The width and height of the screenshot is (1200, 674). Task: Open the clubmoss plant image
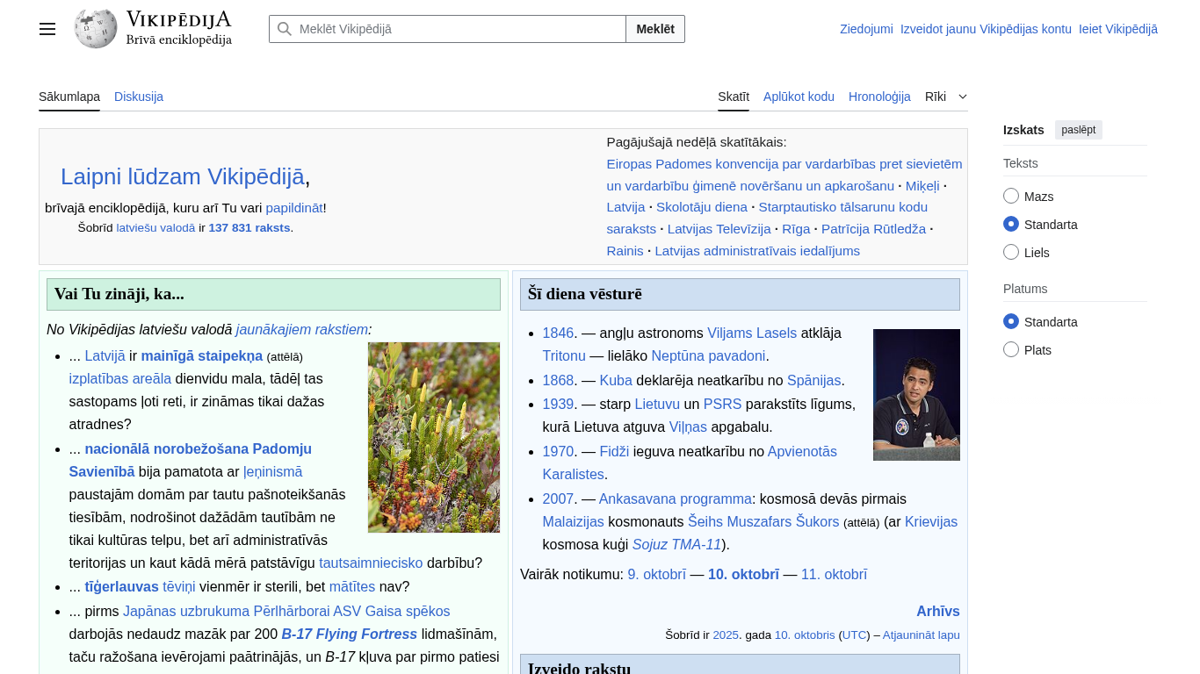434,437
